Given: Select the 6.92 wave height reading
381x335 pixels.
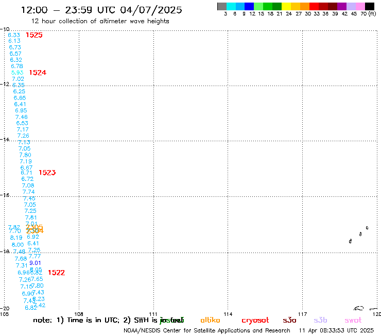Looking at the screenshot, I should [33, 237].
